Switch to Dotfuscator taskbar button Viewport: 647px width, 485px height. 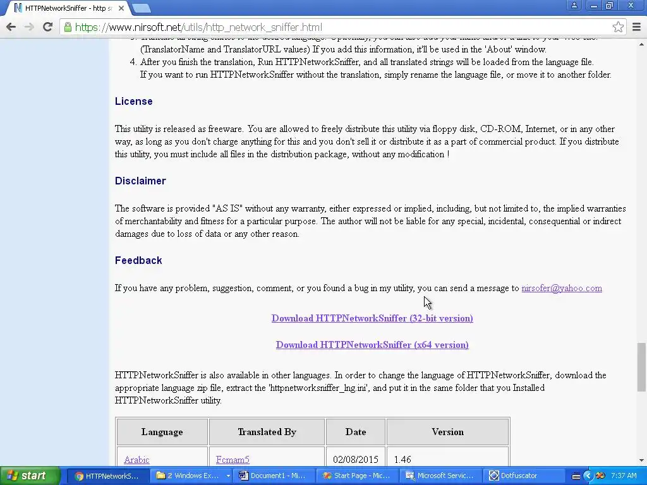coord(523,476)
